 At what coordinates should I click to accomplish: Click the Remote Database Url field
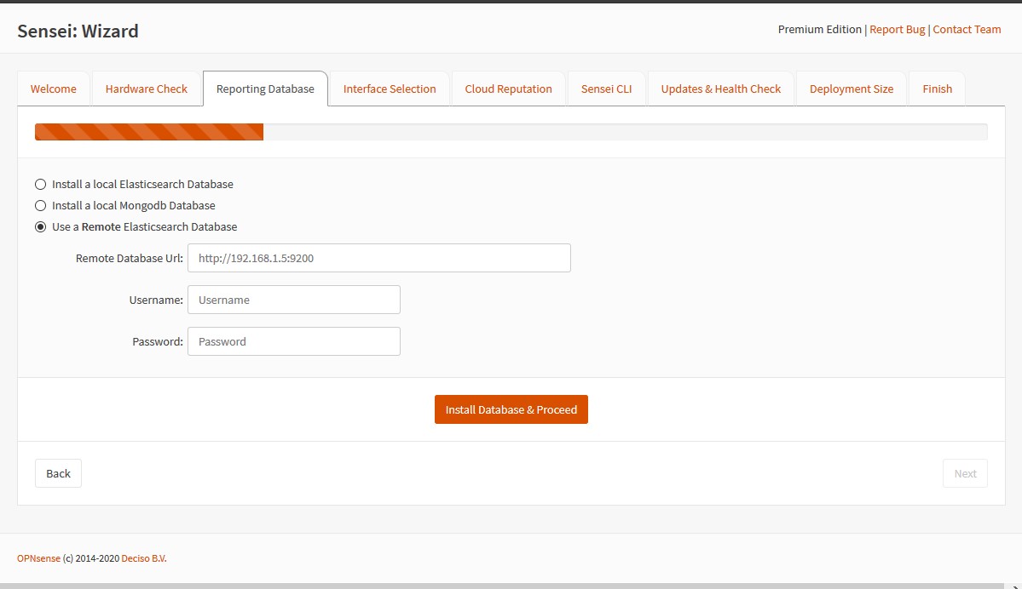378,257
